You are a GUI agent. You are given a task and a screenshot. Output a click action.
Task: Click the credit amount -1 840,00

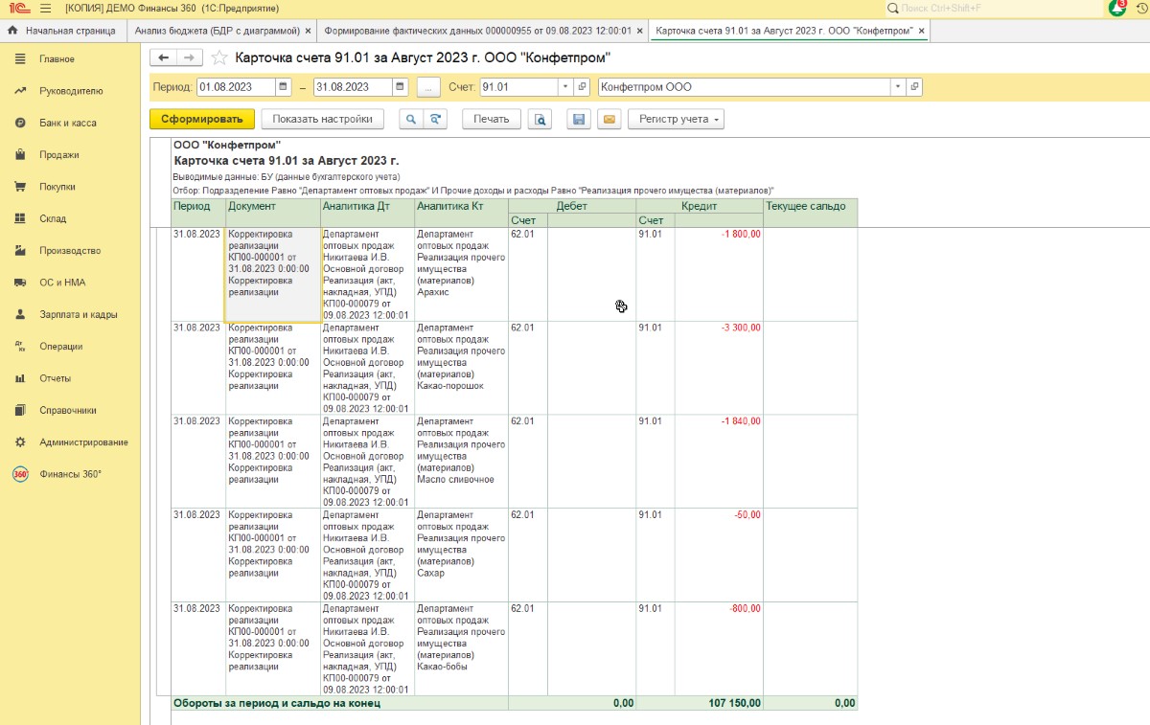tap(742, 421)
